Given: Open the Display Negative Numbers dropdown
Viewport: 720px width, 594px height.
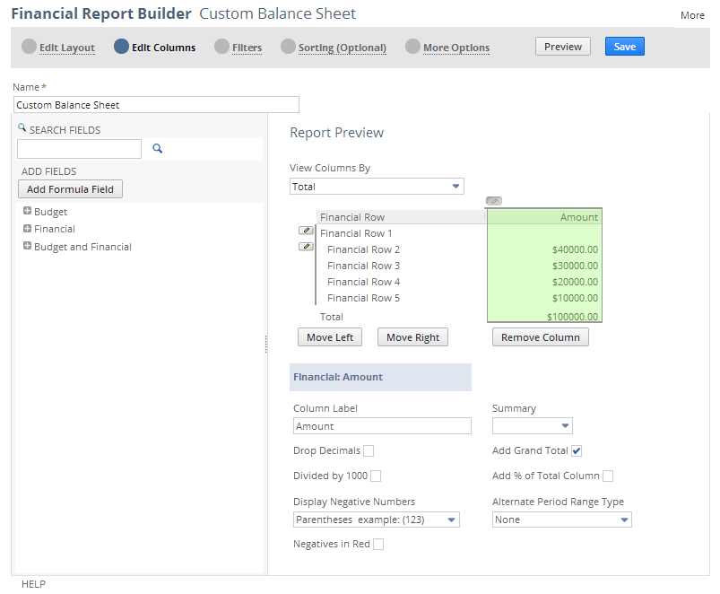Looking at the screenshot, I should (376, 520).
